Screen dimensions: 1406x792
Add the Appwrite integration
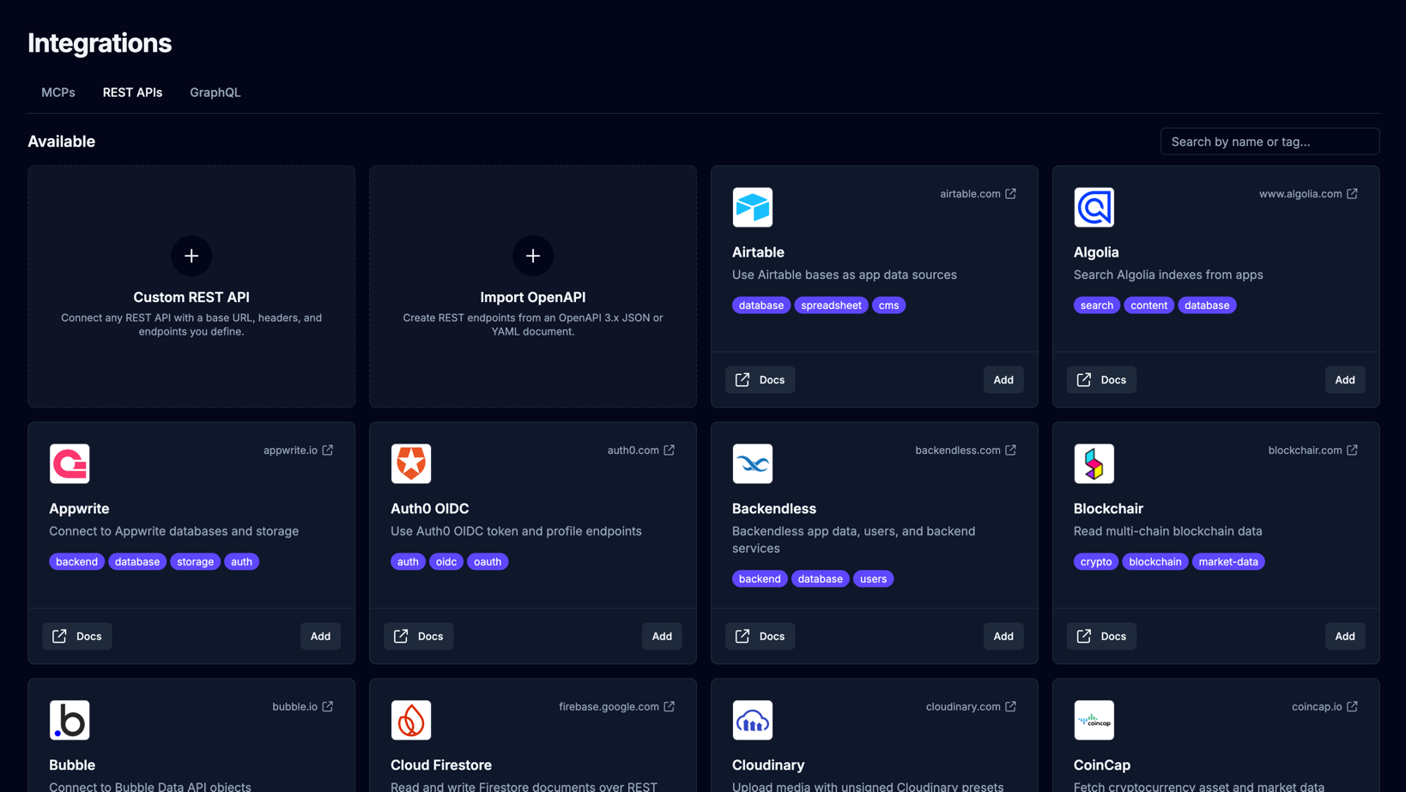coord(320,637)
